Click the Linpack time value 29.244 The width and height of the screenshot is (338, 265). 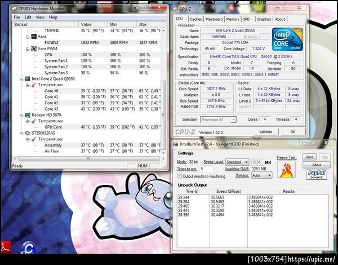(x=184, y=197)
